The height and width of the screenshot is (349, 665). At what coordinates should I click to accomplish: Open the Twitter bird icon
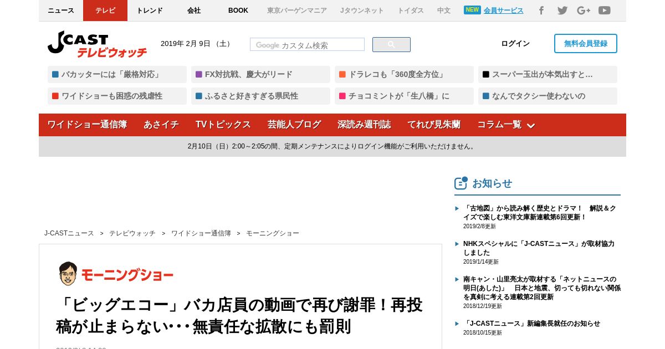pos(562,11)
